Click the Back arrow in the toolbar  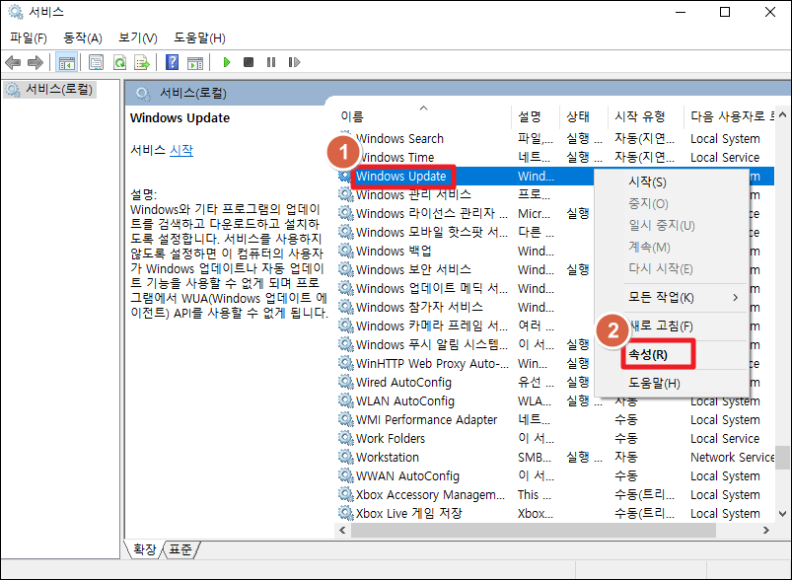[x=13, y=63]
